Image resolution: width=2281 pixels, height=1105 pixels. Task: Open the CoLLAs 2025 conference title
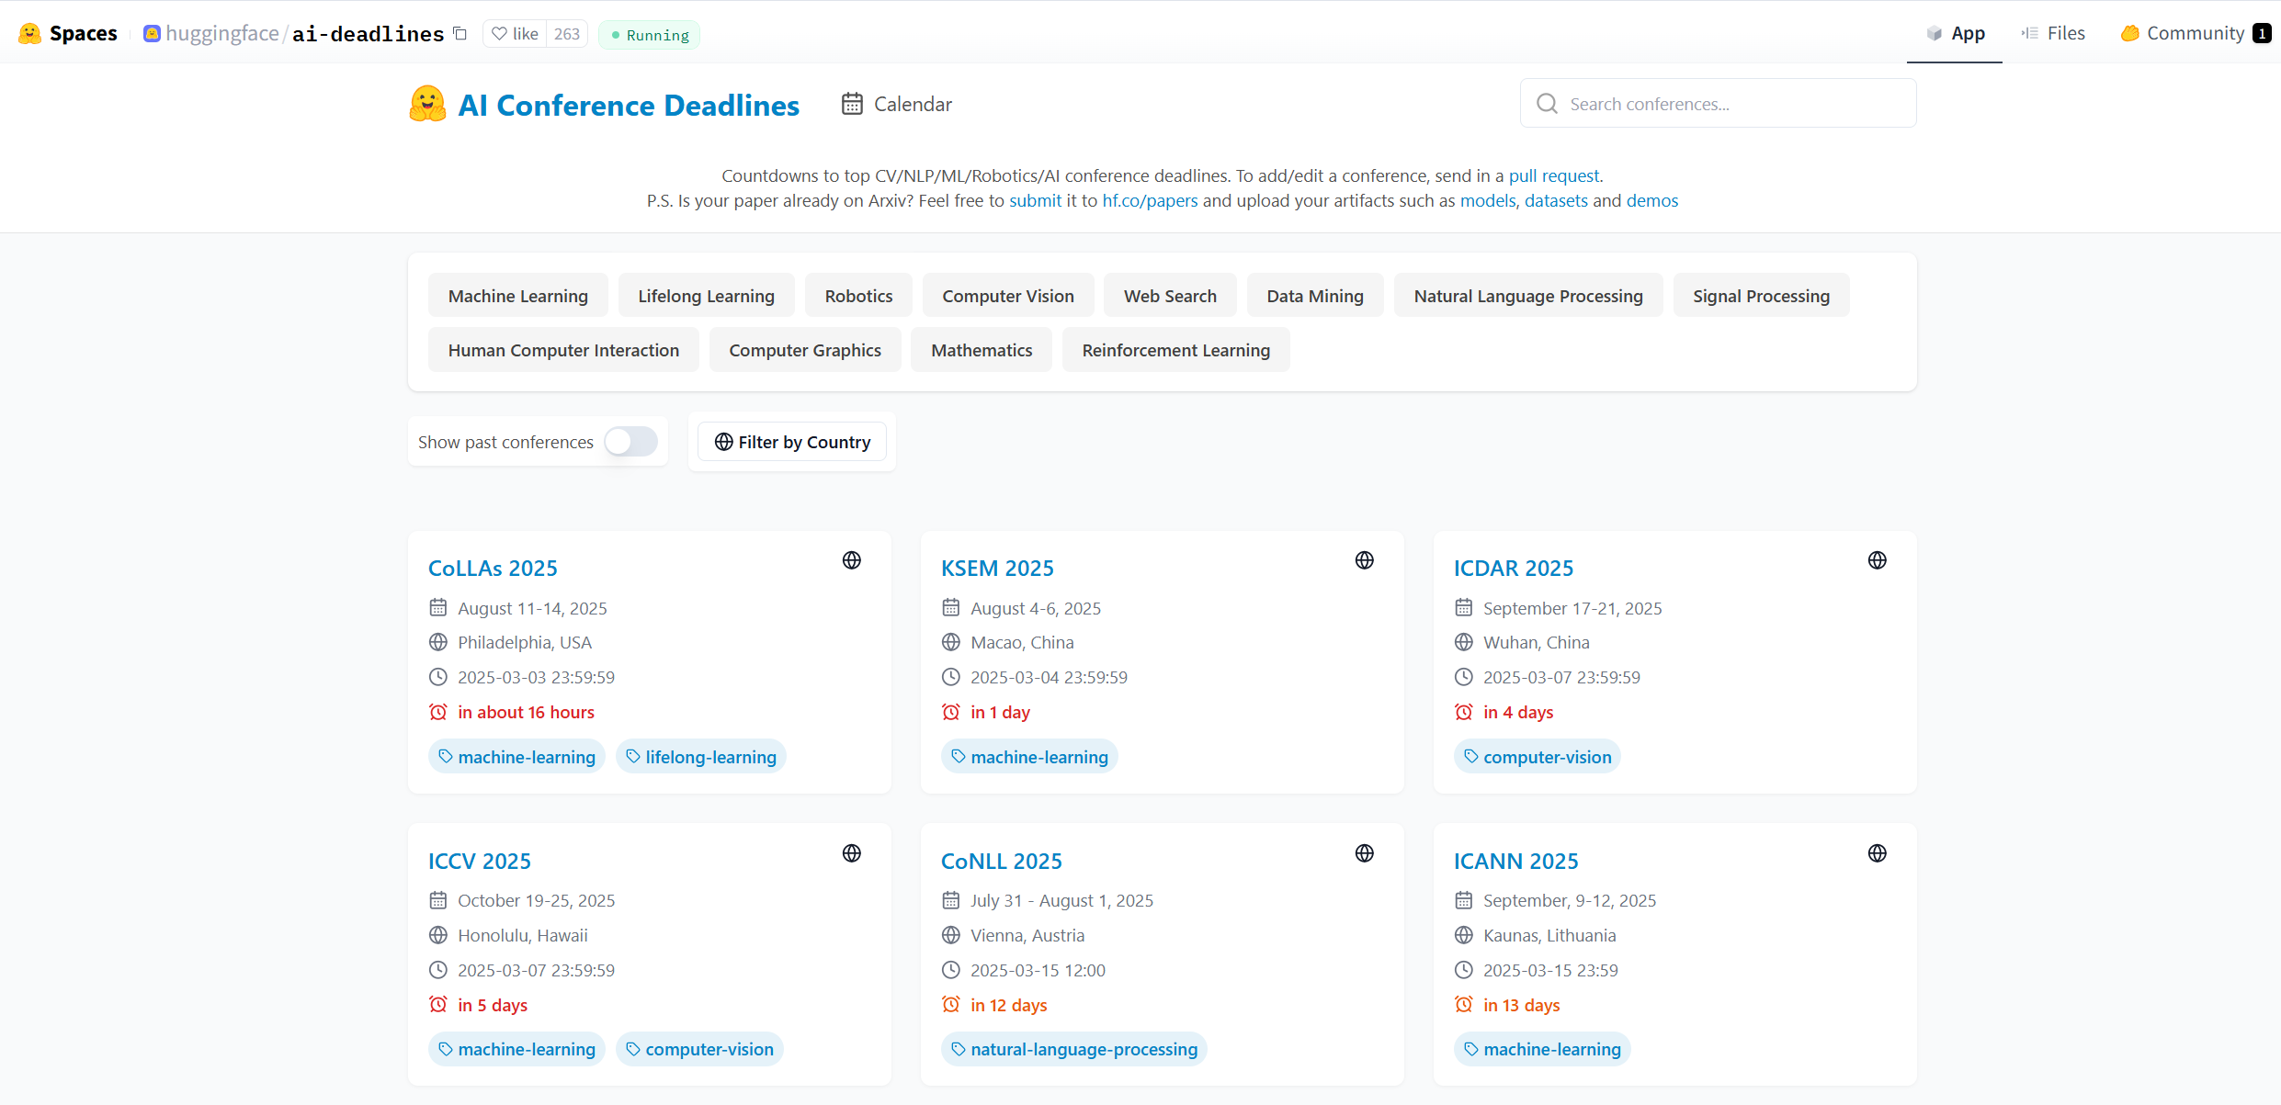(x=493, y=568)
